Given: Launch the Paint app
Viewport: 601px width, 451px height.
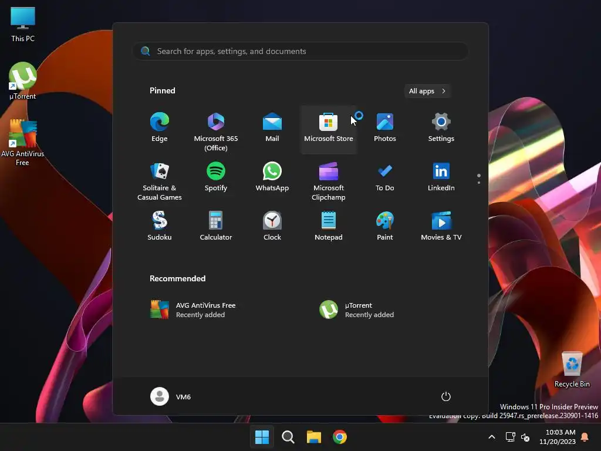Looking at the screenshot, I should (385, 226).
